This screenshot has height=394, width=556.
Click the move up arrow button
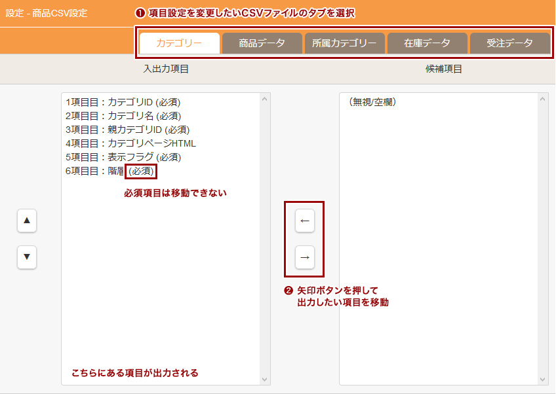(x=27, y=221)
